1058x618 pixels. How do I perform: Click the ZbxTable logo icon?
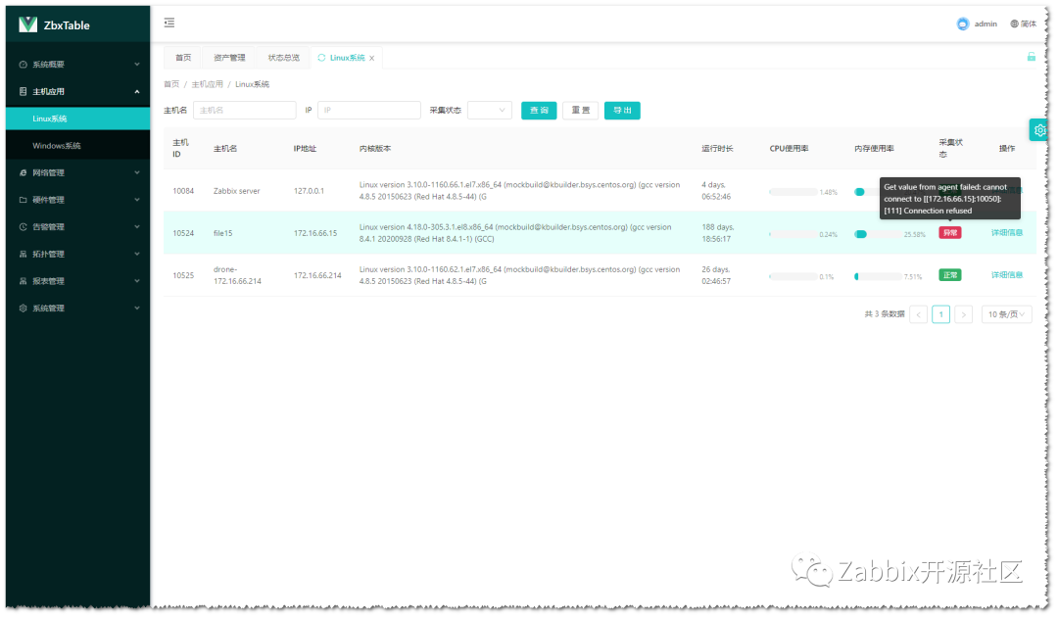click(27, 24)
